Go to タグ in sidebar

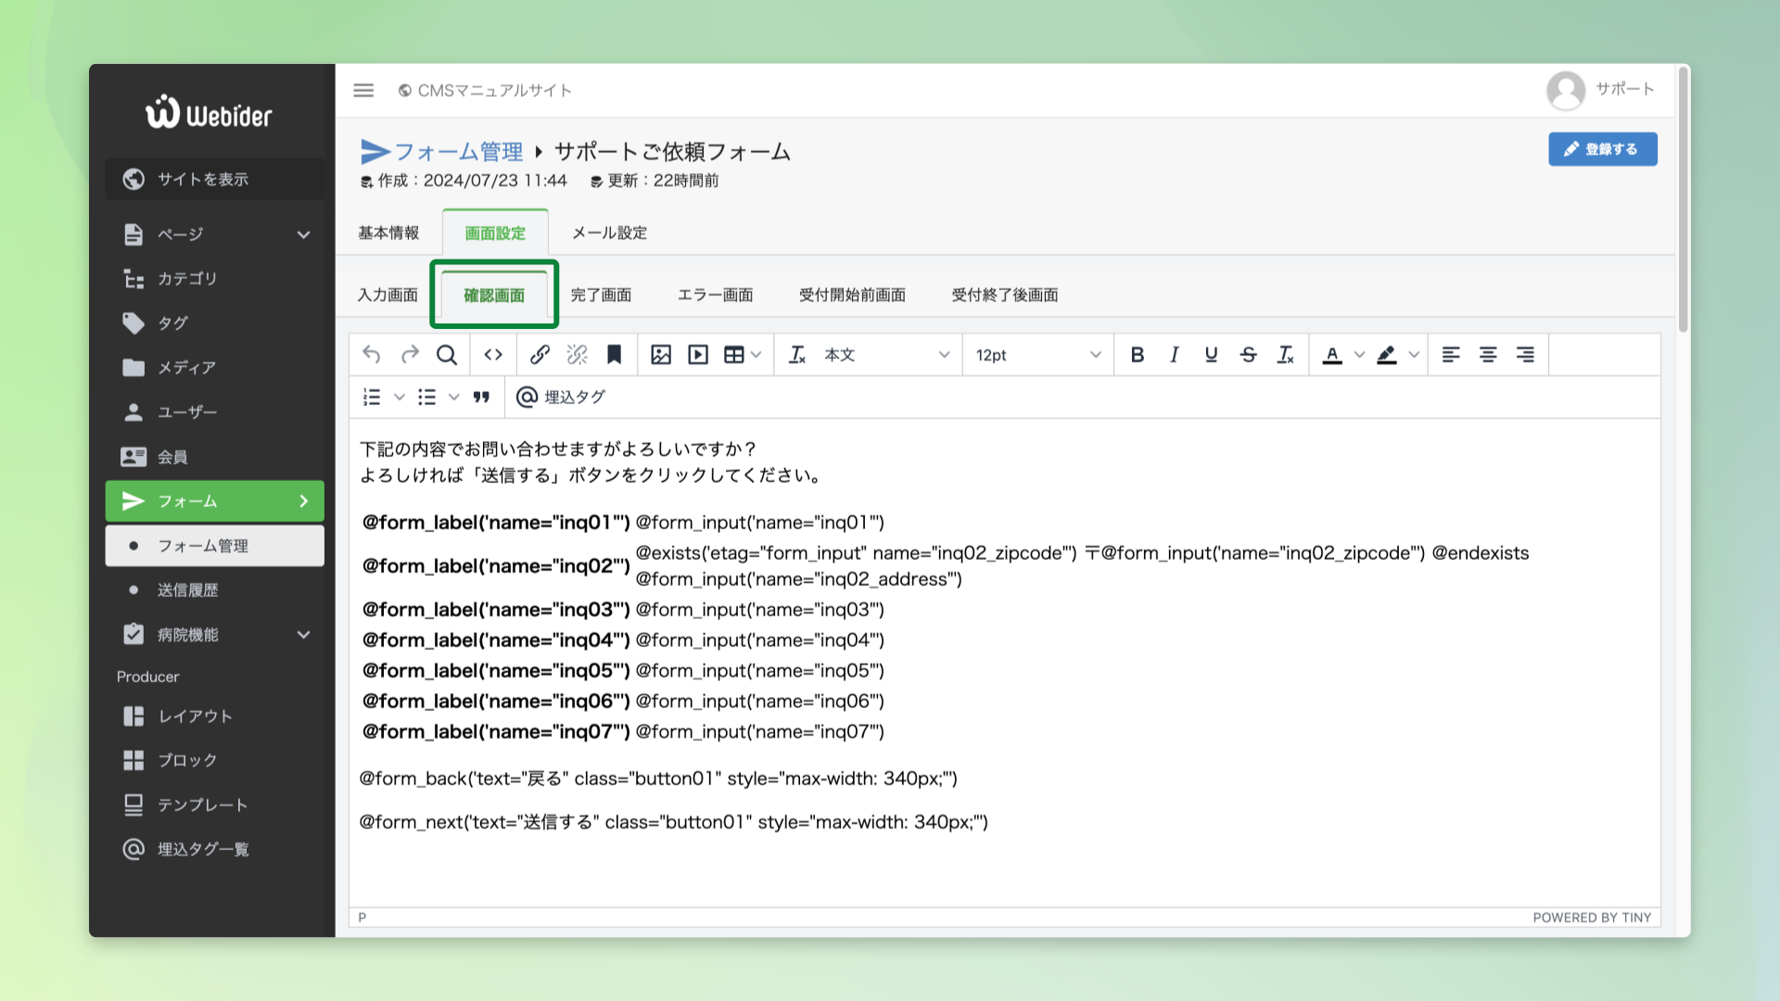(215, 323)
